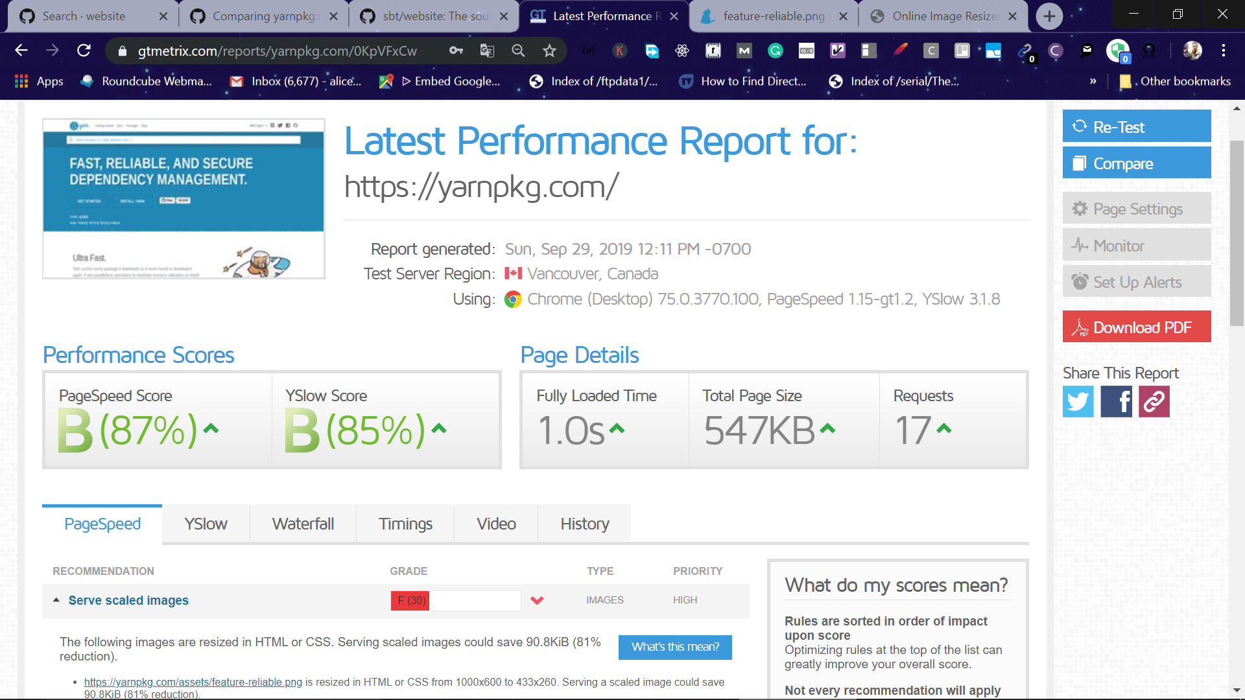
Task: Click the yarnpkg.com page screenshot thumbnail
Action: (x=184, y=198)
